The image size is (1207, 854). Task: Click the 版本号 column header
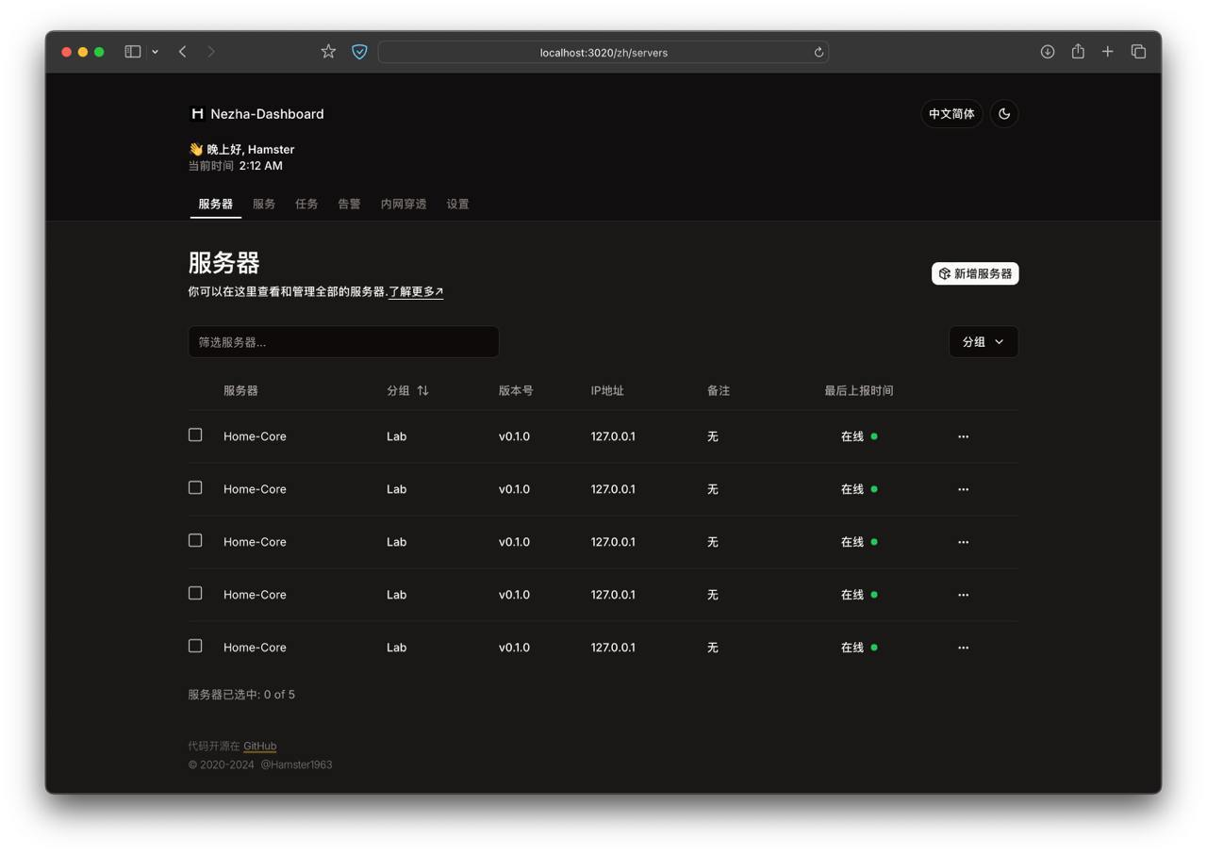pyautogui.click(x=516, y=390)
